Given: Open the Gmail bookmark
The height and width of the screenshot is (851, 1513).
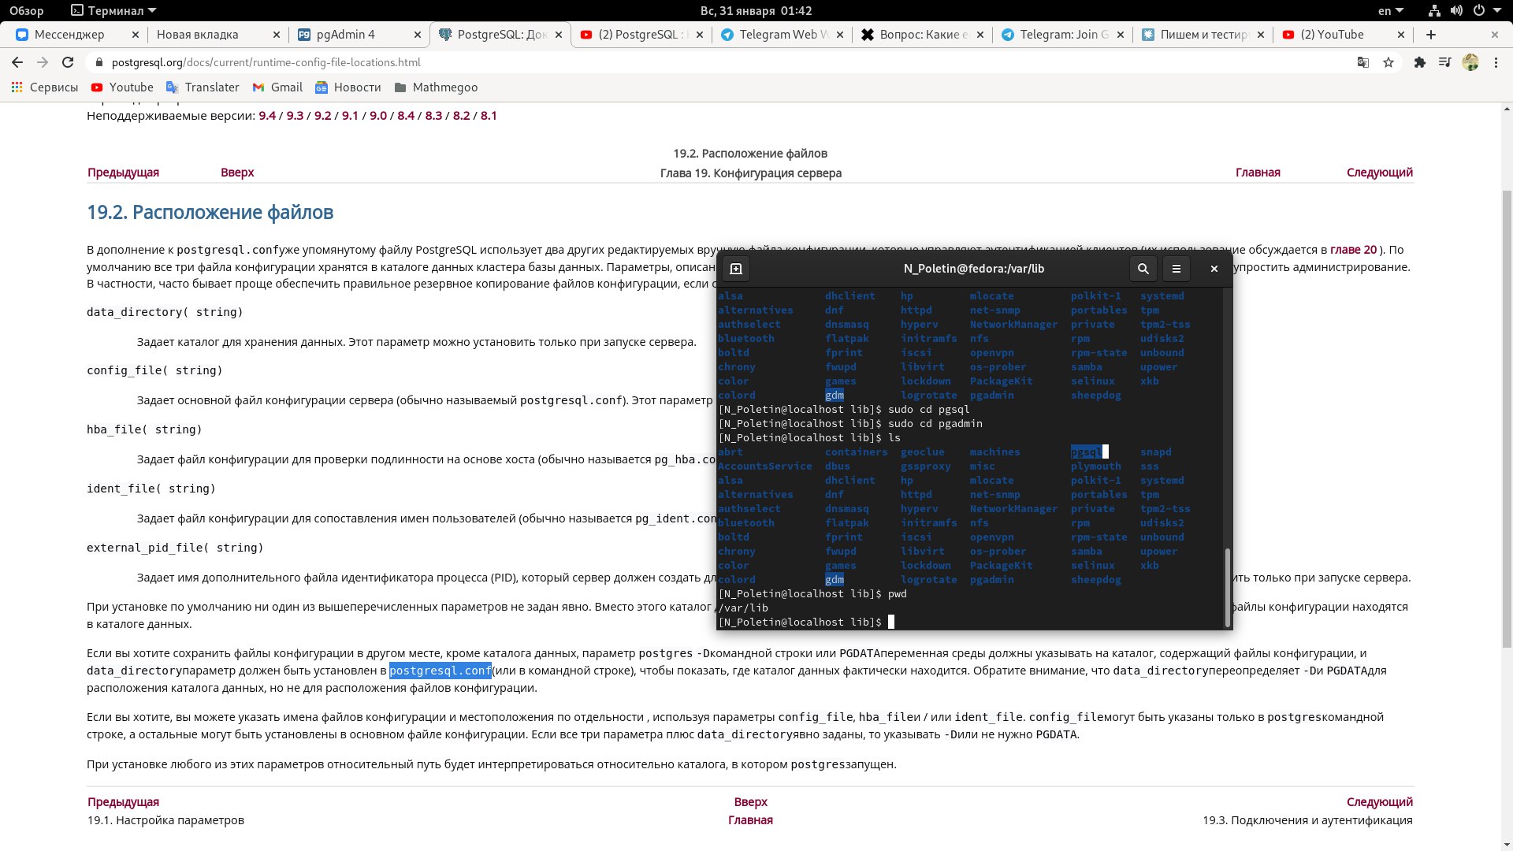Looking at the screenshot, I should (277, 87).
